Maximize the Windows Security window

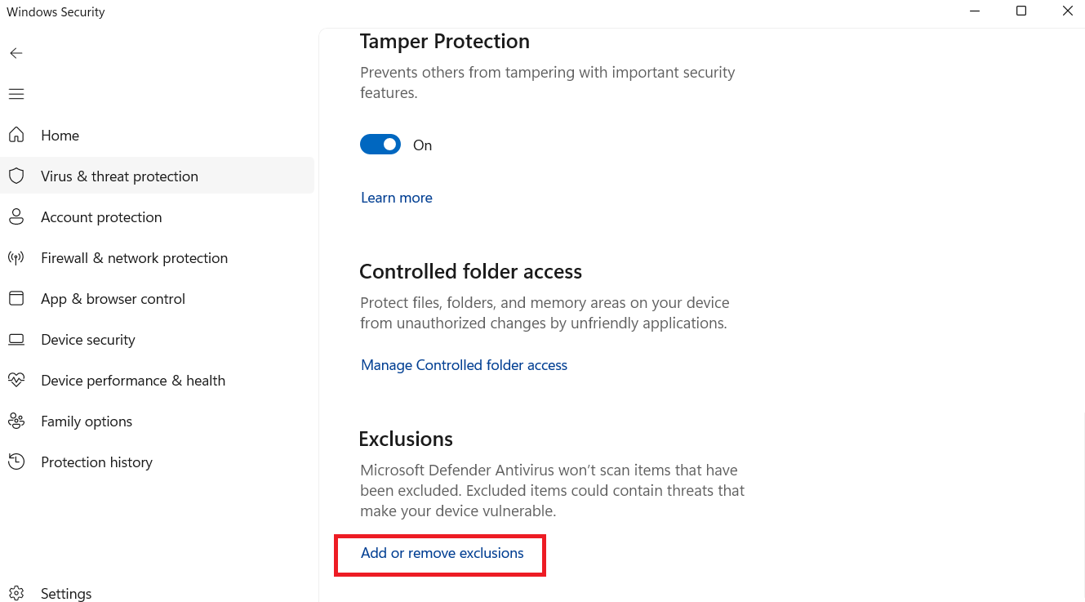click(1021, 11)
